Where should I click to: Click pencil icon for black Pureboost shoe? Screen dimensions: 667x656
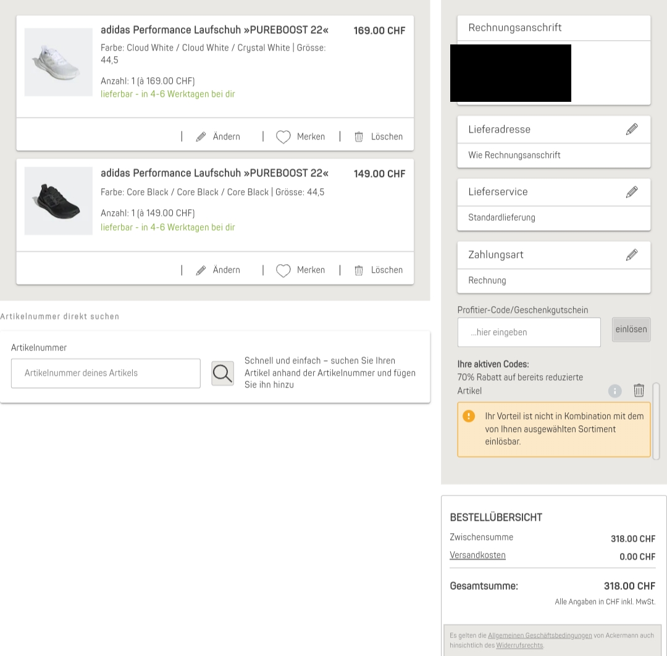201,270
